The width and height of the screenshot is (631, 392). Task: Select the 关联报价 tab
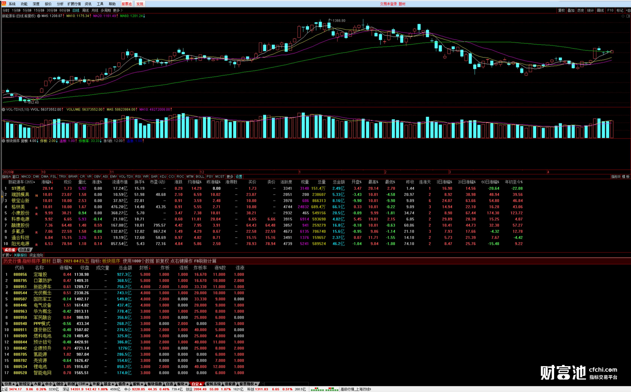[x=20, y=255]
